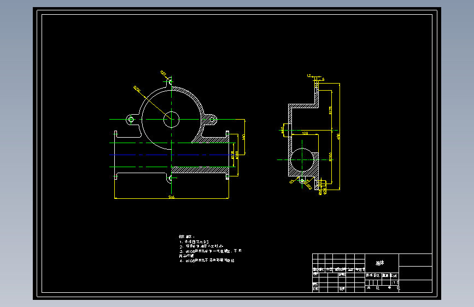This screenshot has height=307, width=474.
Task: Click the 120 dimension in side view
Action: point(305,133)
